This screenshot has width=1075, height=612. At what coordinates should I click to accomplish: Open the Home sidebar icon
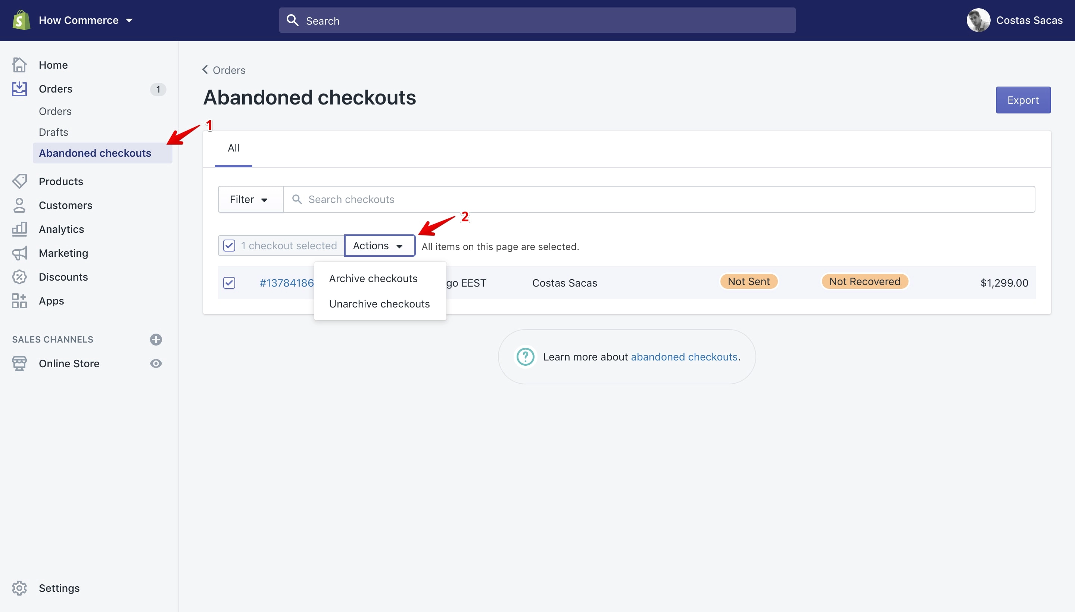point(19,65)
